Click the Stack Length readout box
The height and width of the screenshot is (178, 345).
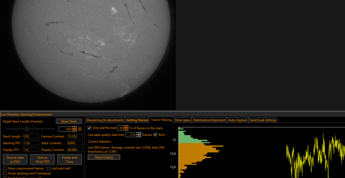click(x=31, y=136)
